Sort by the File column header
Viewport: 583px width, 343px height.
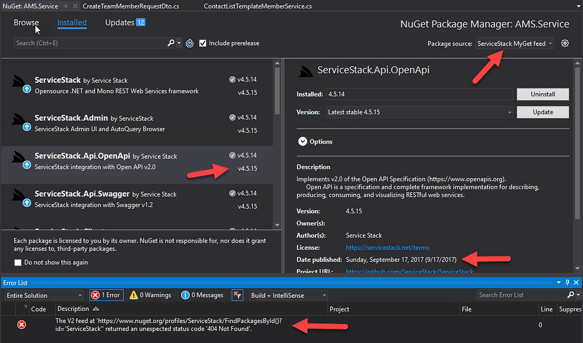click(x=499, y=309)
